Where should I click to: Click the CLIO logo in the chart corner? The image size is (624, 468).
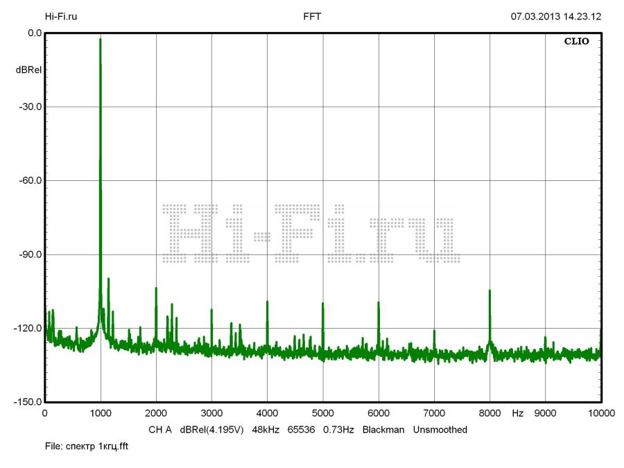(576, 42)
